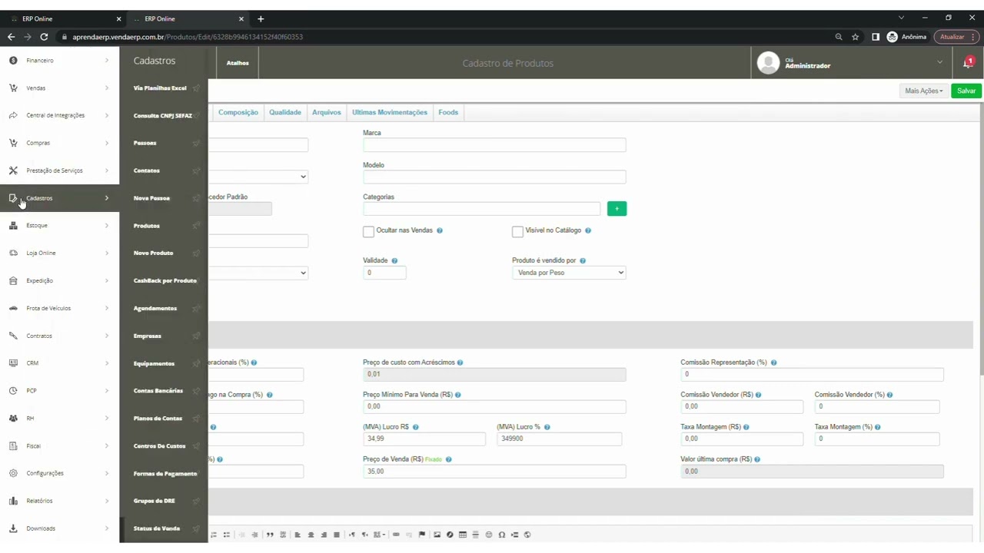Expand the Loja Online sidebar chevron
This screenshot has width=984, height=553.
[x=107, y=253]
